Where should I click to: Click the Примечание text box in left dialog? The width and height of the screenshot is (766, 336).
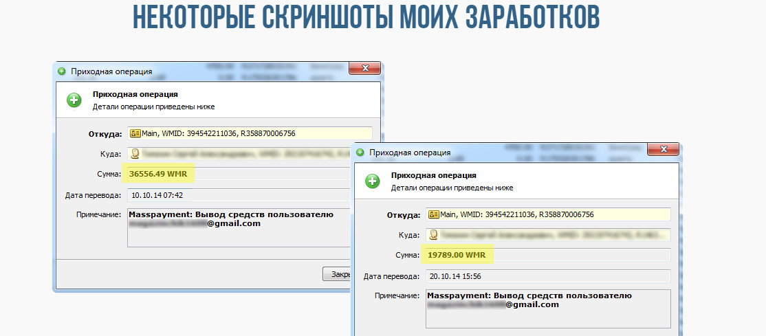pyautogui.click(x=239, y=228)
